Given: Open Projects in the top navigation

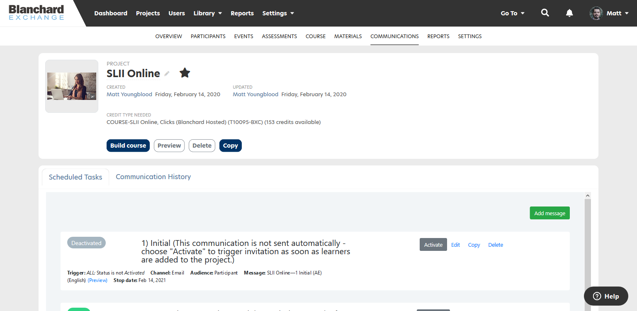Looking at the screenshot, I should (x=148, y=13).
